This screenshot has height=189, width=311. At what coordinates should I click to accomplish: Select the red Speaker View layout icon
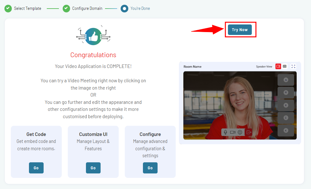[278, 66]
